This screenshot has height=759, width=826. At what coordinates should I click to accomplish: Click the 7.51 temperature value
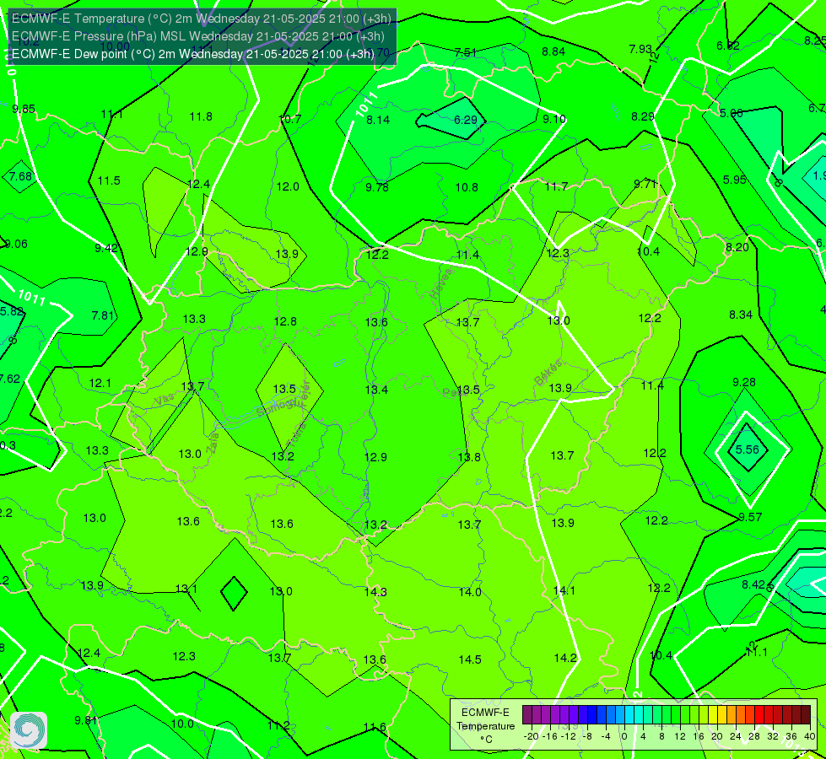(x=466, y=52)
